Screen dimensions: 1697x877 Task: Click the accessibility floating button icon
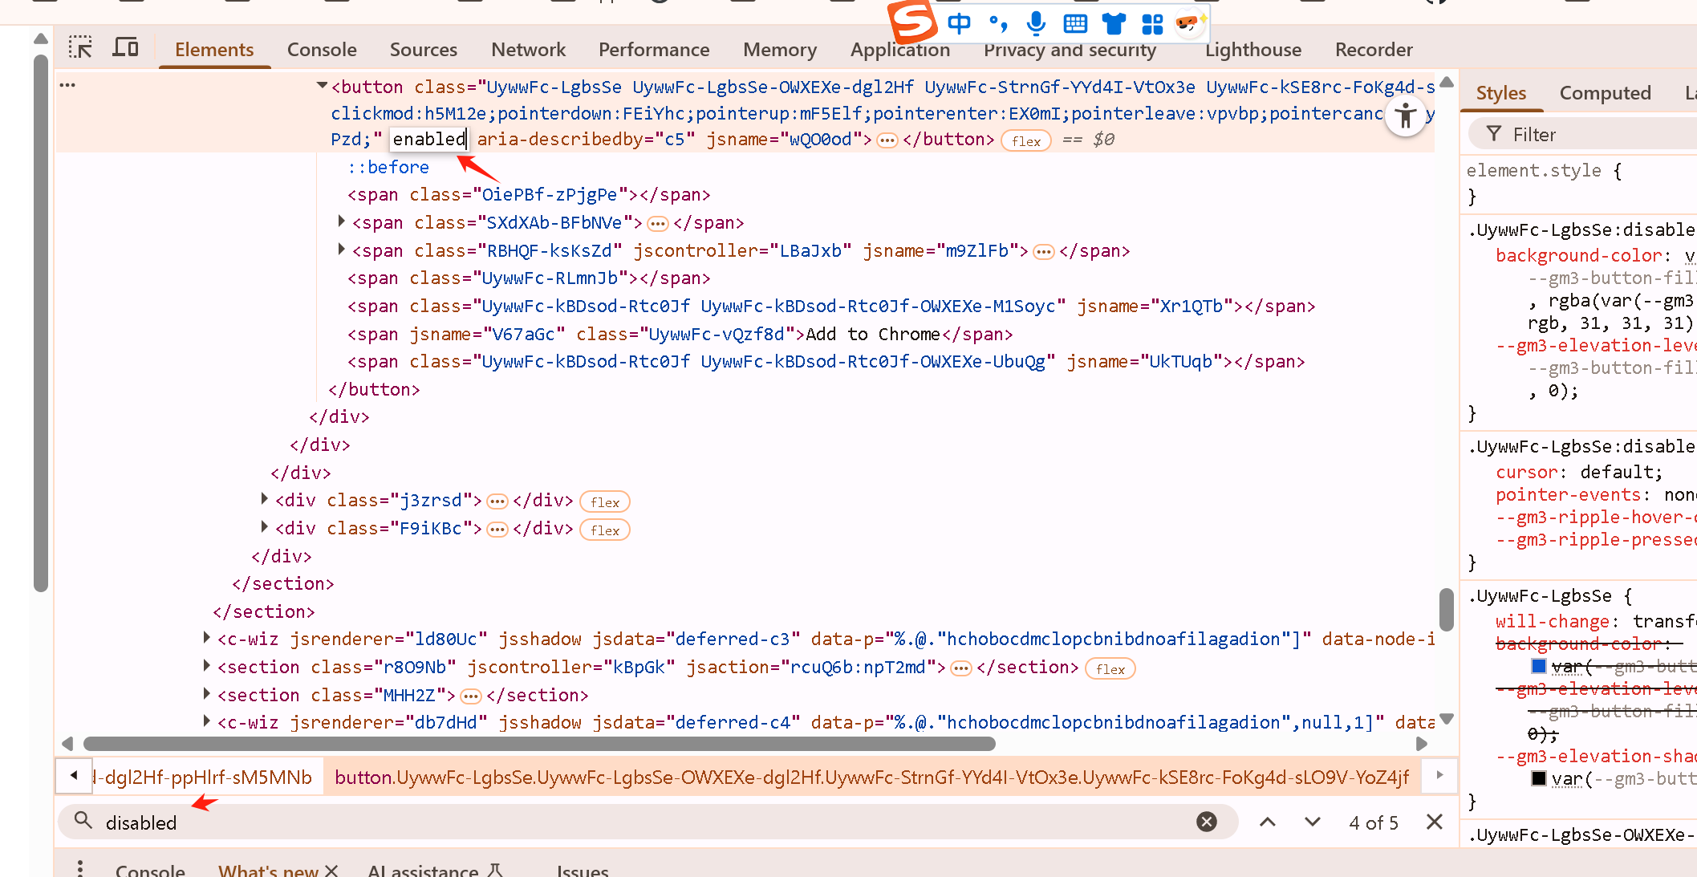tap(1406, 116)
